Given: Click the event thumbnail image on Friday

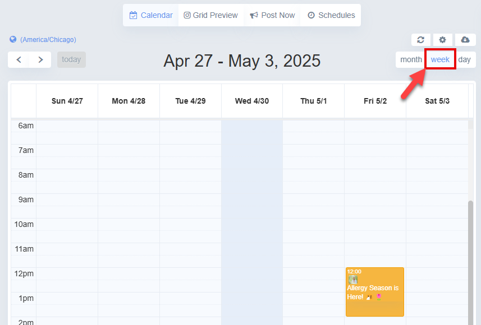Looking at the screenshot, I should (353, 280).
